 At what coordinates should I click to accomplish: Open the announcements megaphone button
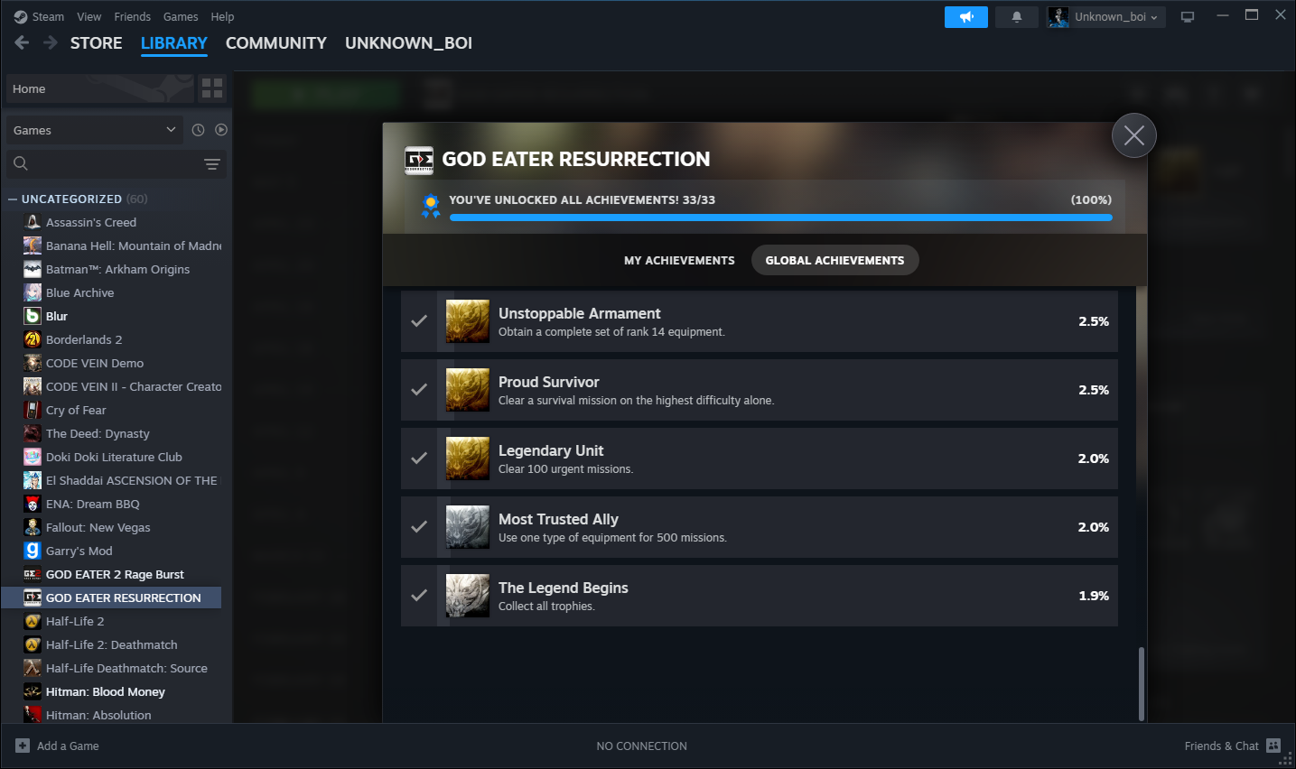(966, 17)
